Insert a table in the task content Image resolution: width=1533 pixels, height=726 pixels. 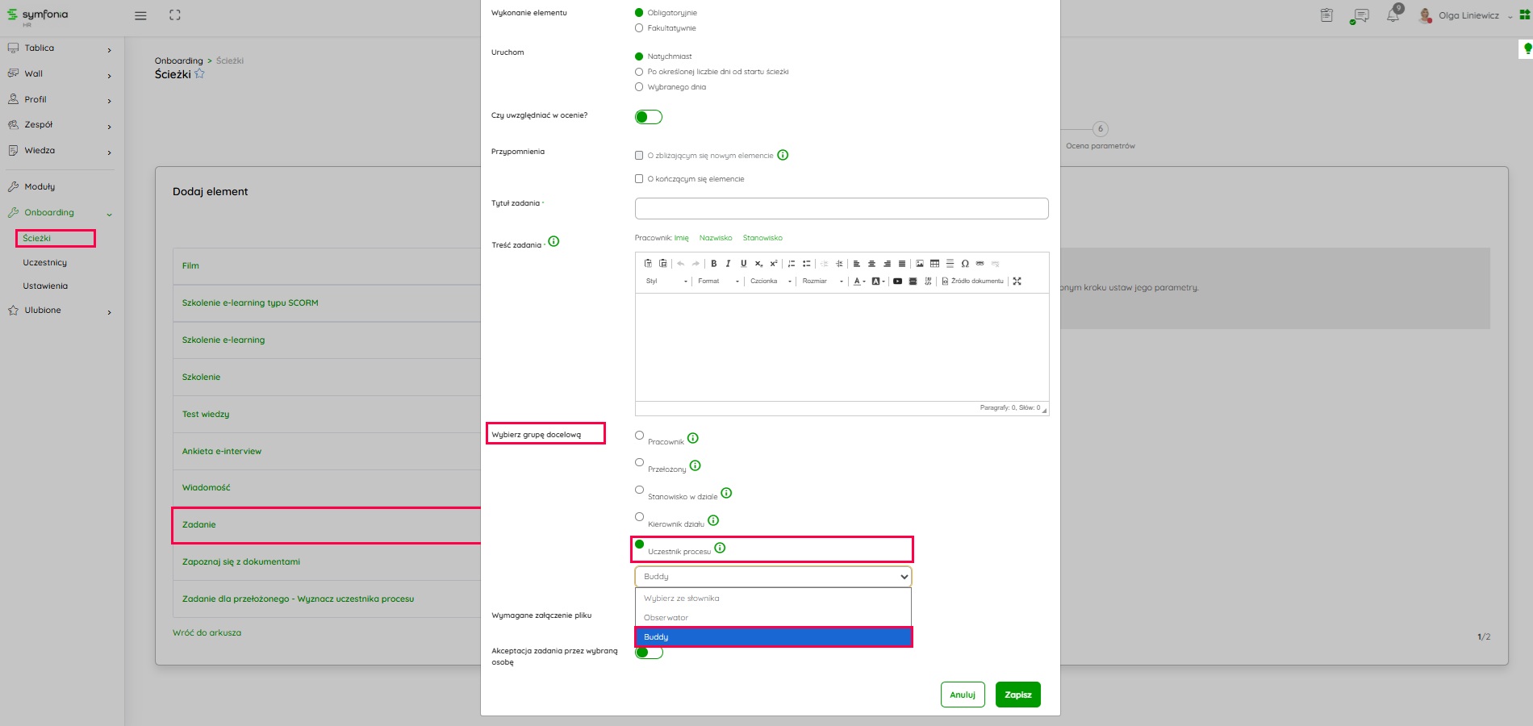point(934,264)
